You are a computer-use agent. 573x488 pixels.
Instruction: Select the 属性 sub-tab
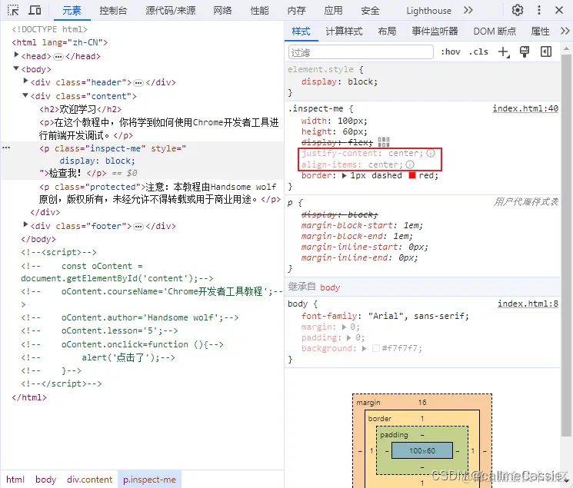[x=540, y=32]
